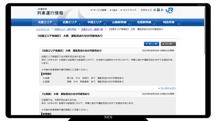The height and width of the screenshot is (121, 216).
Task: Jump to top via ページトップへ link
Action: tap(168, 88)
